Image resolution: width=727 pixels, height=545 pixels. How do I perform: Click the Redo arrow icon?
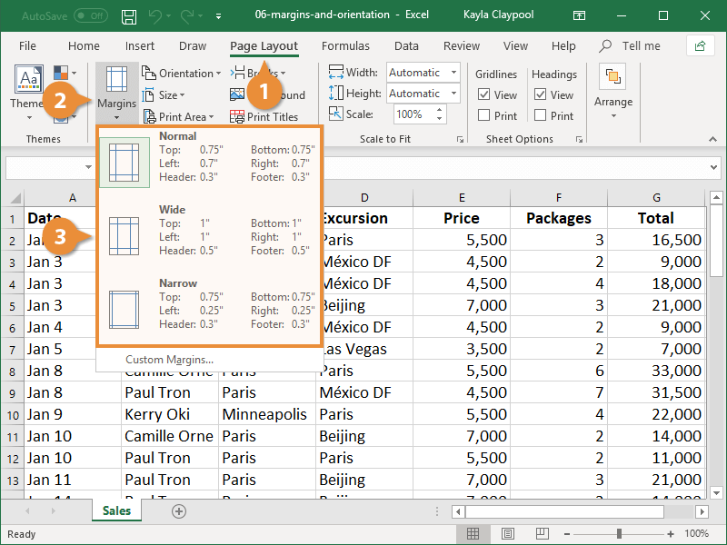tap(187, 16)
